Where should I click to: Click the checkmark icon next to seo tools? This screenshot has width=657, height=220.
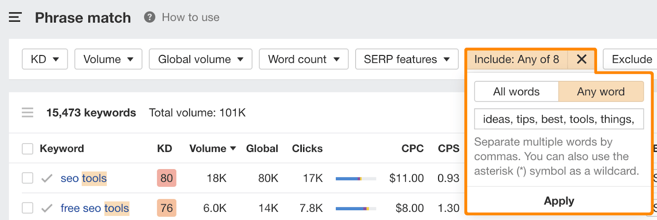tap(47, 178)
